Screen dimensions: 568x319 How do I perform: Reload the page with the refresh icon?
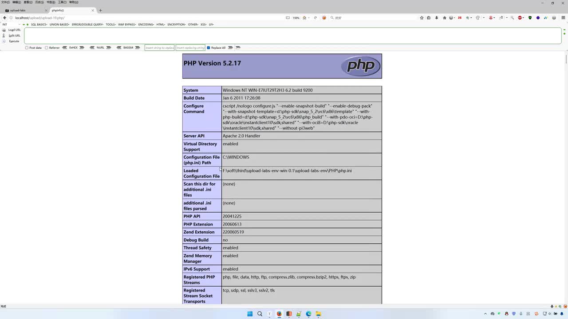316,18
